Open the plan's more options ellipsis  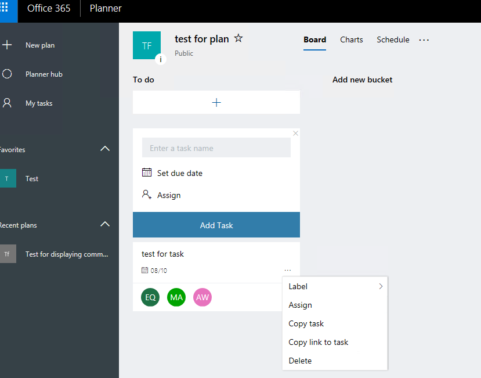pyautogui.click(x=424, y=40)
